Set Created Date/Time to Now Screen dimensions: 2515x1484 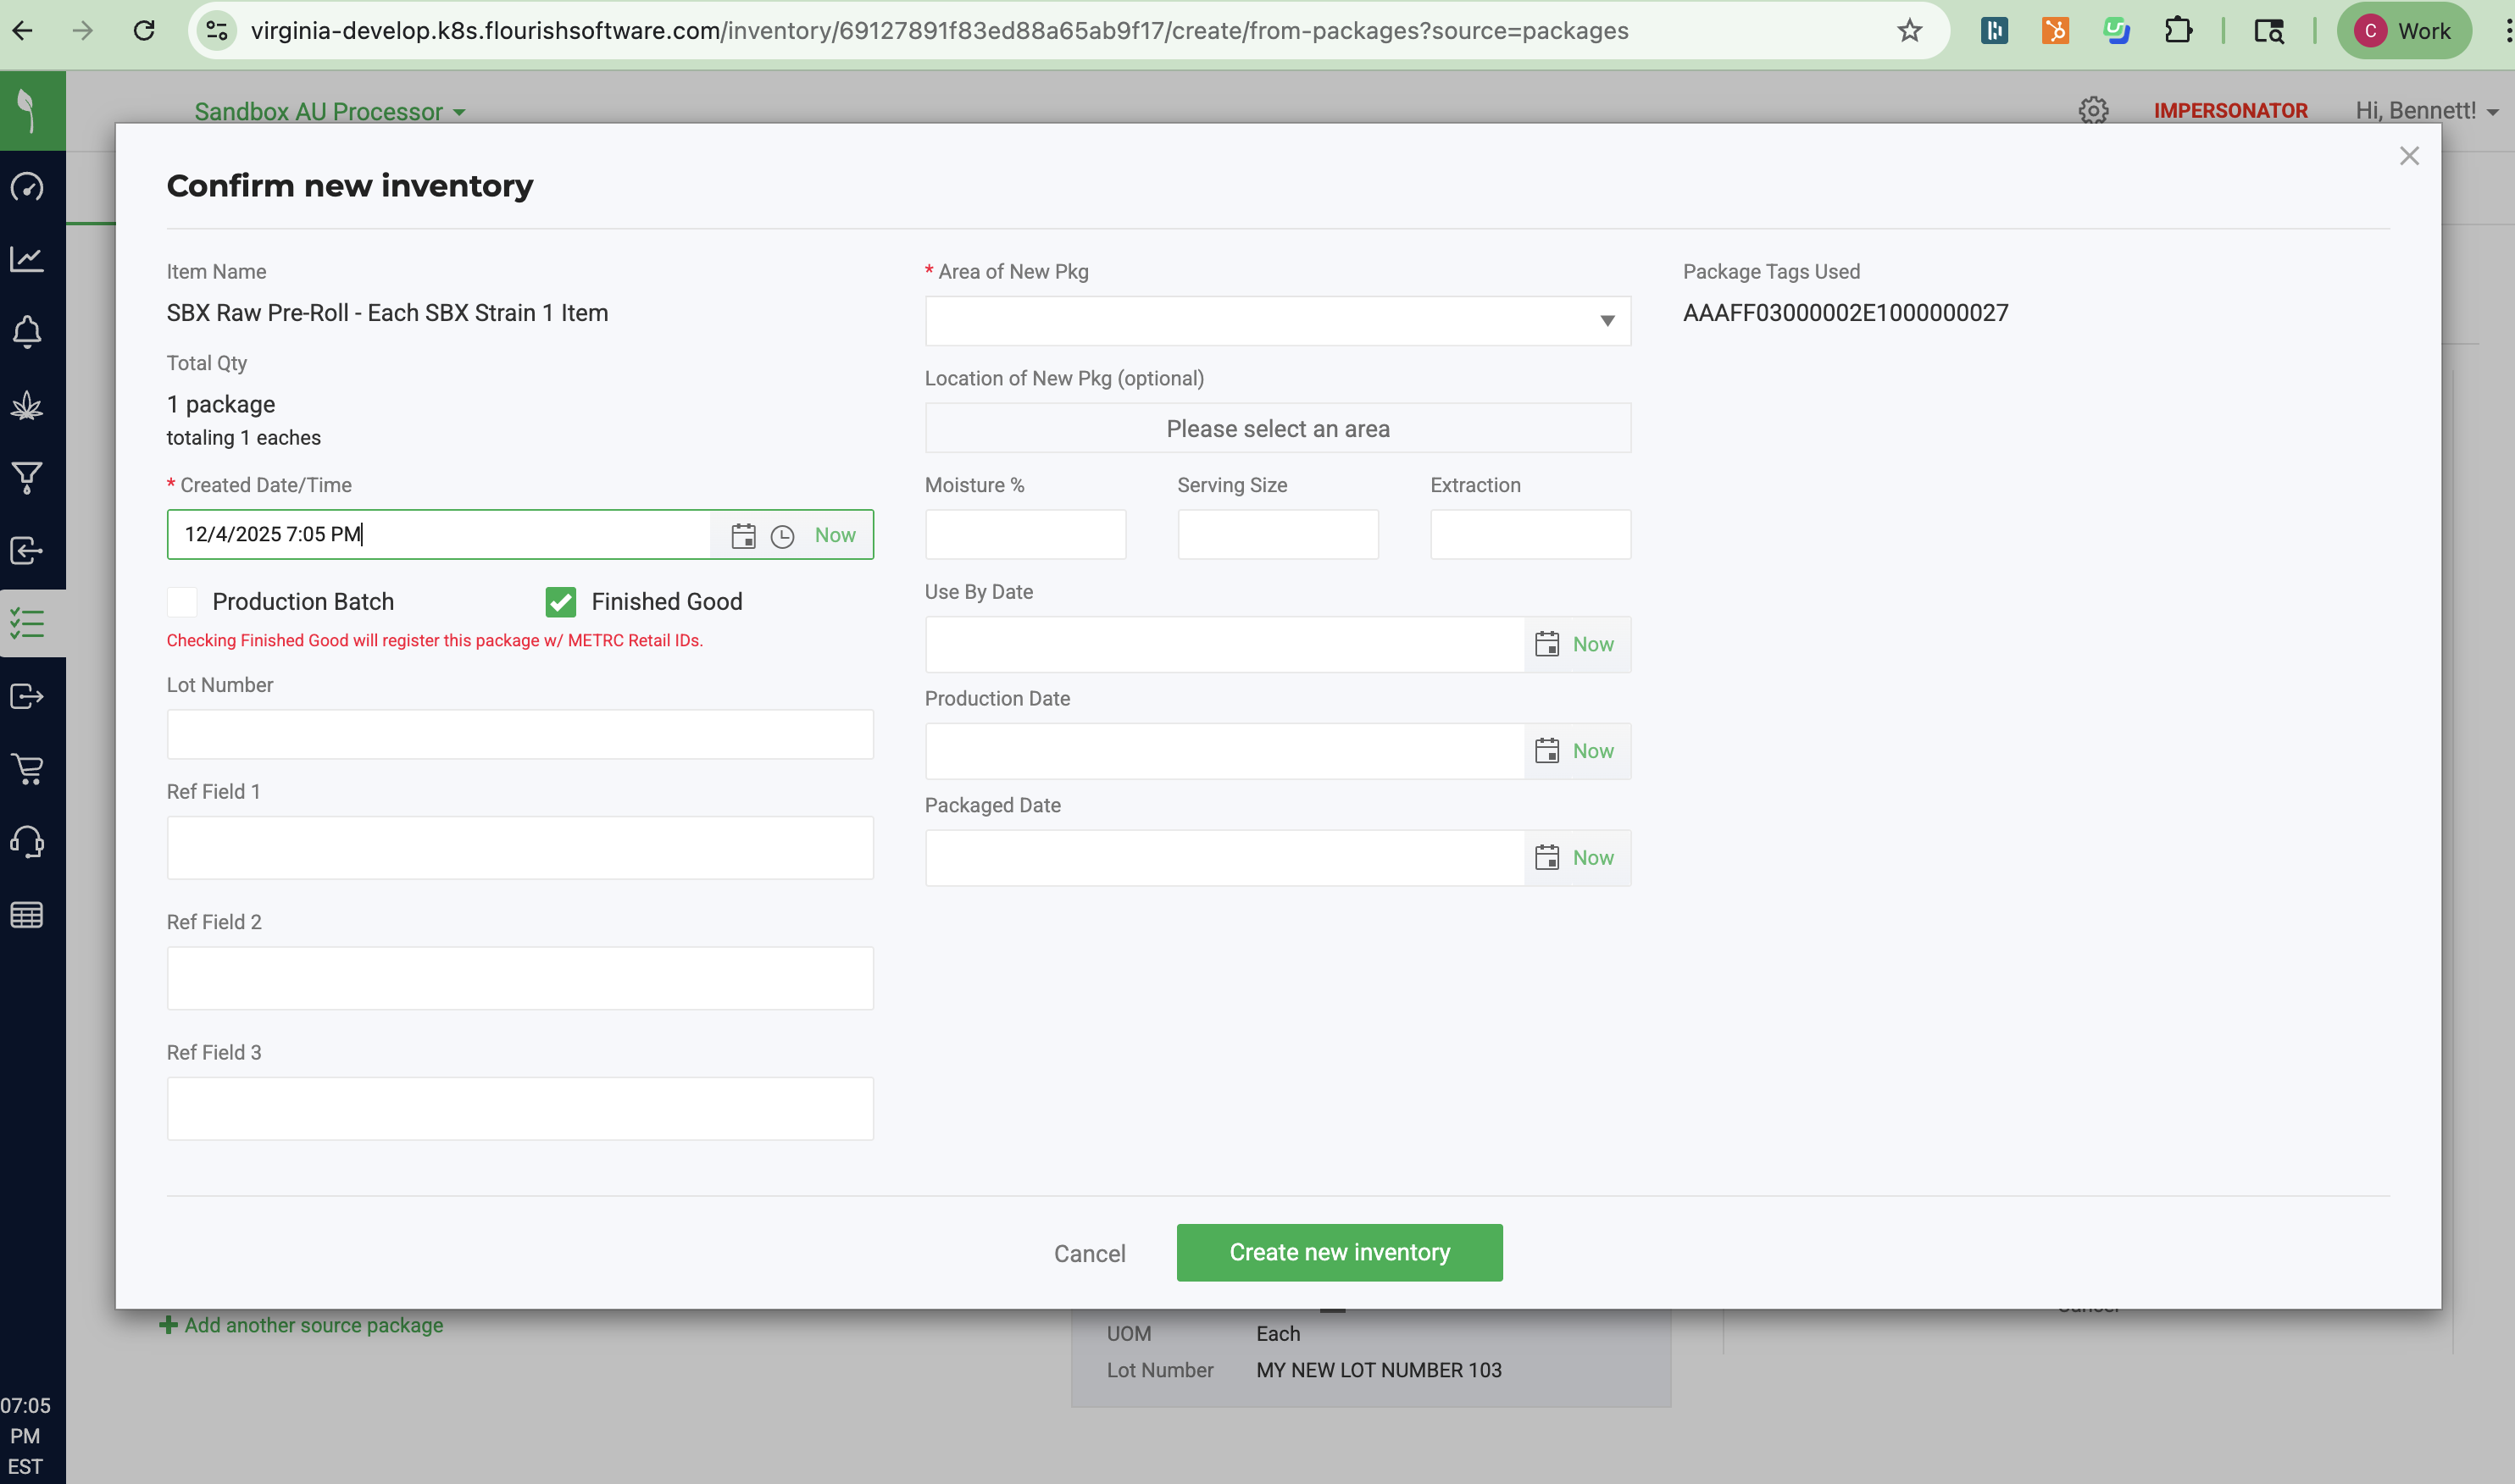click(x=835, y=535)
